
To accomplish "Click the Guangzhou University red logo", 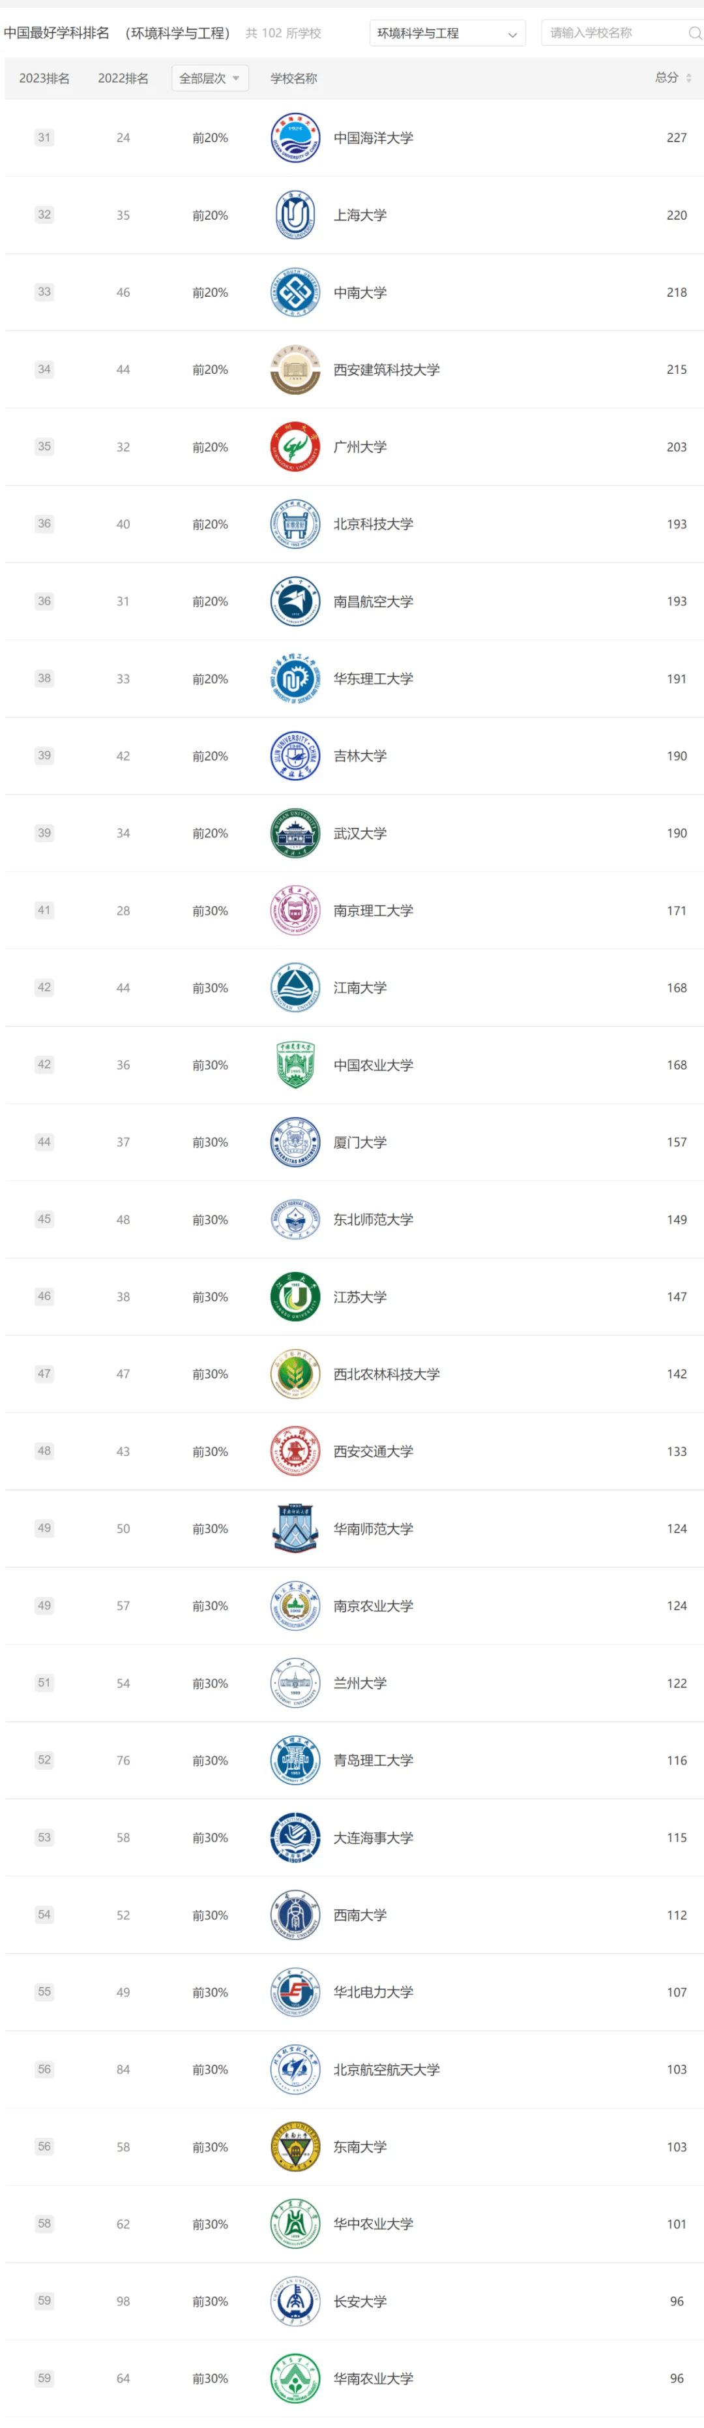I will 294,447.
